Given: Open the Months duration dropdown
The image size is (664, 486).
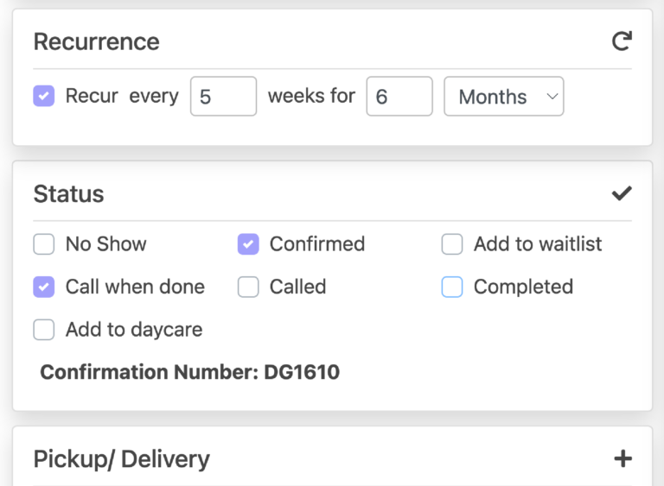Looking at the screenshot, I should coord(504,97).
